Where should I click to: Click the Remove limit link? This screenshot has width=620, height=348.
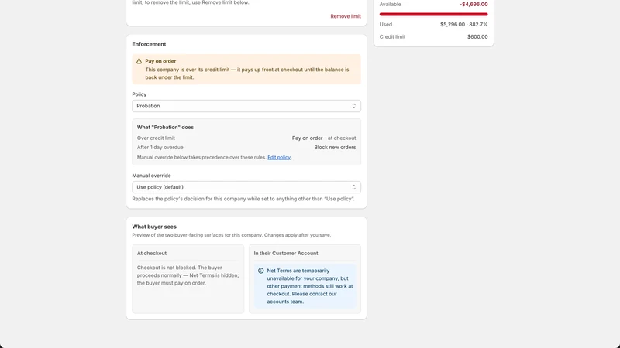pyautogui.click(x=346, y=16)
